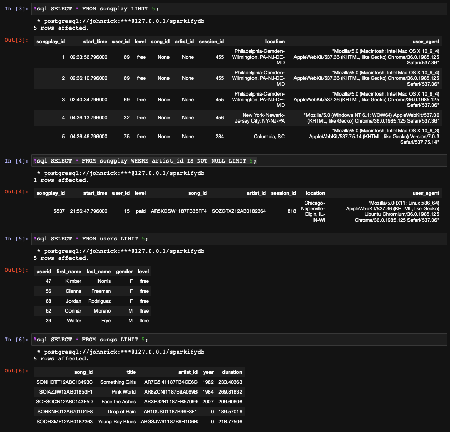Screen dimensions: 450x432
Task: Click the song title Pink World
Action: (123, 392)
